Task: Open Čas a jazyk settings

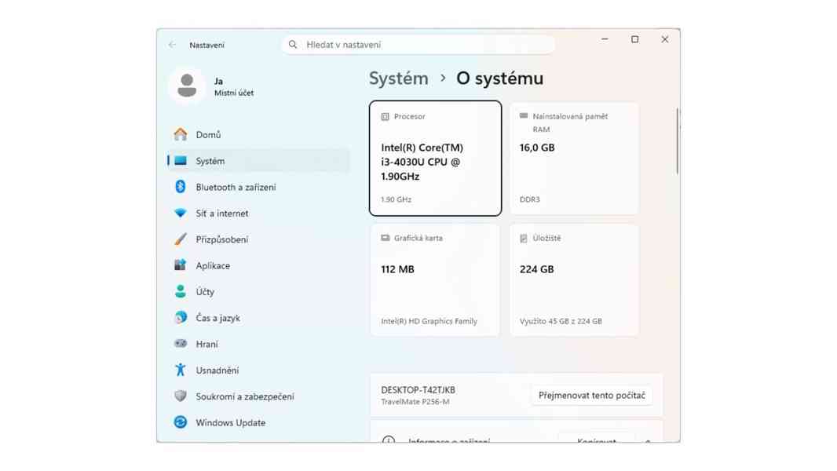Action: point(258,317)
